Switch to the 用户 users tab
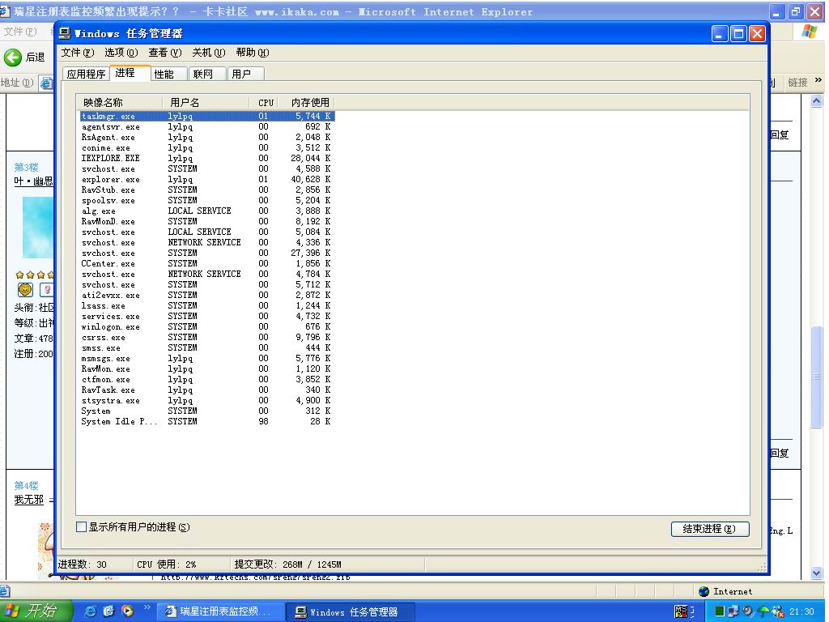Screen dimensions: 829x622 point(245,74)
